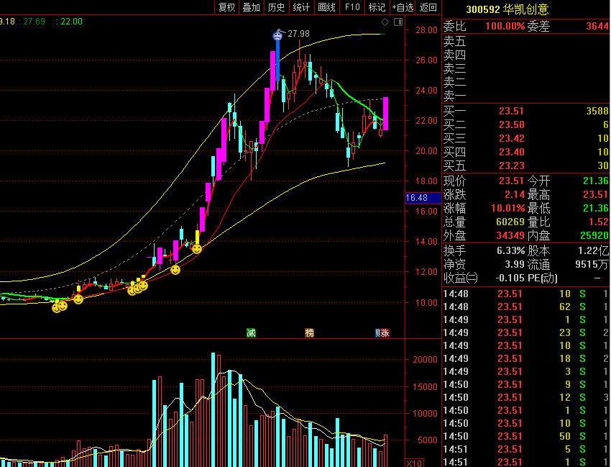Screen dimensions: 611x467
Task: Click the 今开 21.36 value
Action: tap(595, 181)
